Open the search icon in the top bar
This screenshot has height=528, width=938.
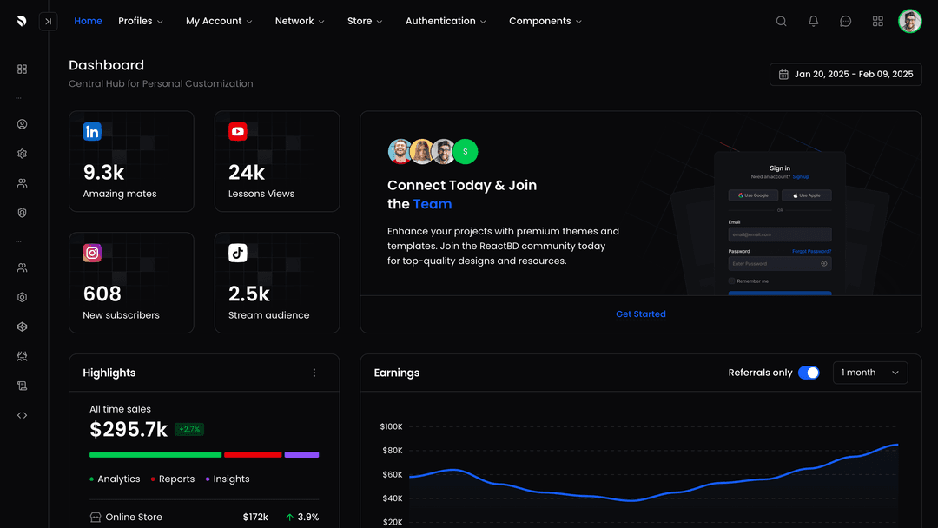tap(782, 21)
